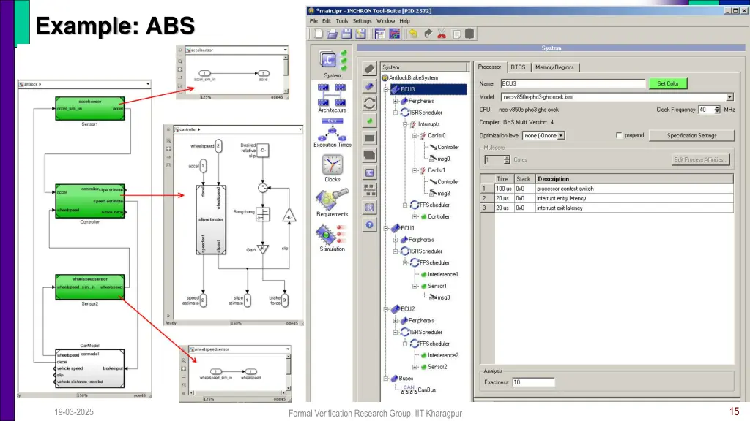The height and width of the screenshot is (421, 750).
Task: Collapse the Interrupts tree node
Action: (x=405, y=124)
